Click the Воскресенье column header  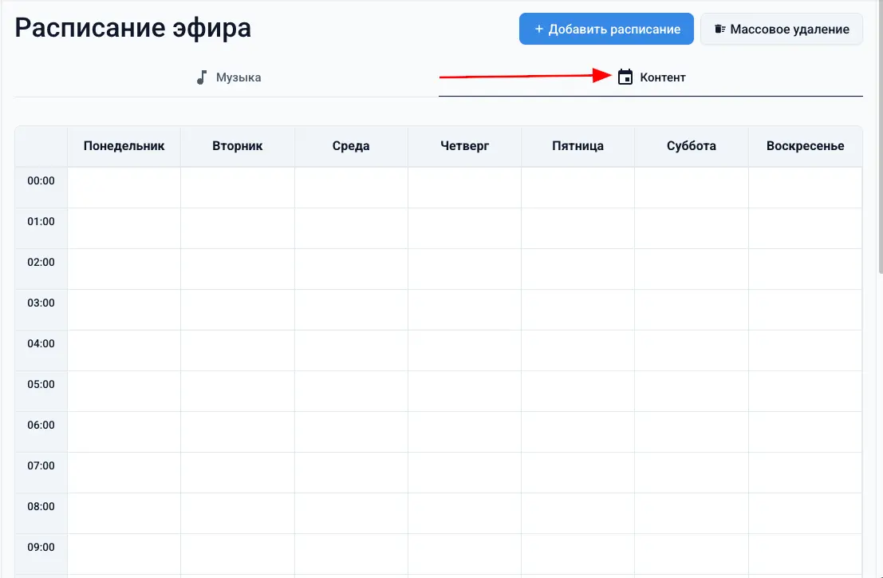click(x=805, y=145)
